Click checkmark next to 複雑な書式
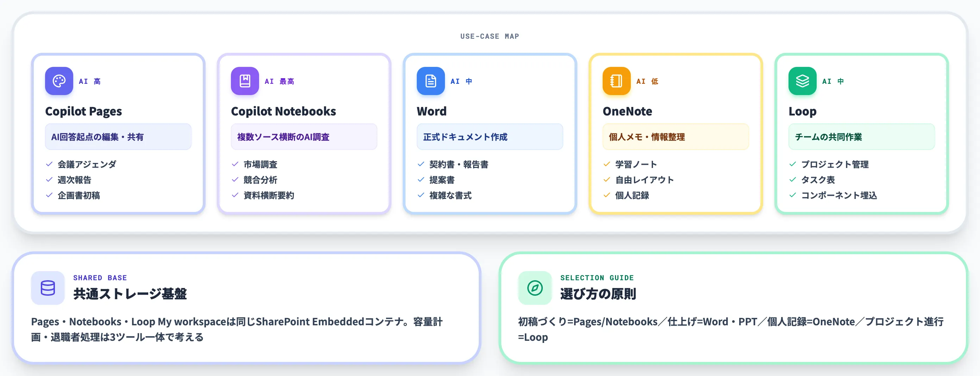Viewport: 980px width, 376px height. tap(421, 195)
